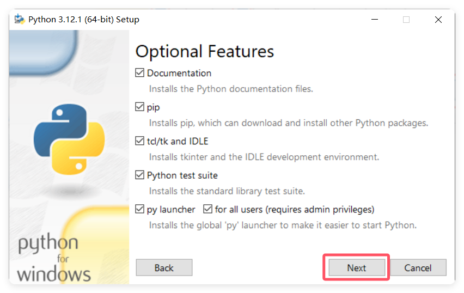Click the 'Python 3.12.1 (64-bit) Setup' title text
This screenshot has height=293, width=464.
84,20
